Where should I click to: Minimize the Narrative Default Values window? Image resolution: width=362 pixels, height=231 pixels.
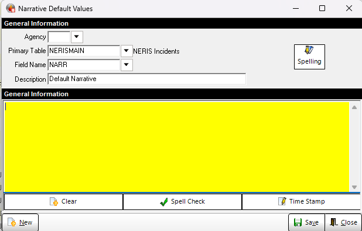[x=296, y=9]
